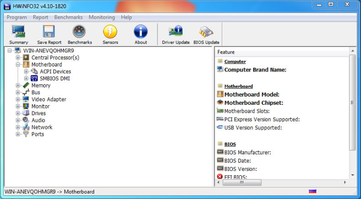Viewport: 361px width, 199px height.
Task: Click the Motherboard tree icon
Action: (26, 64)
